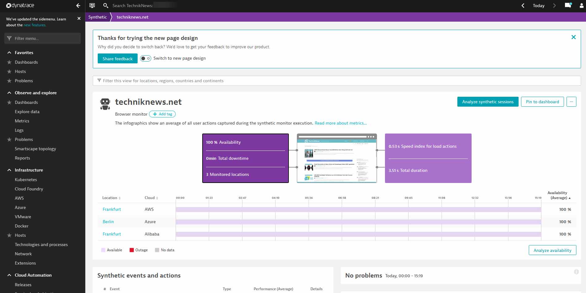
Task: Open Network in side menu
Action: (23, 254)
